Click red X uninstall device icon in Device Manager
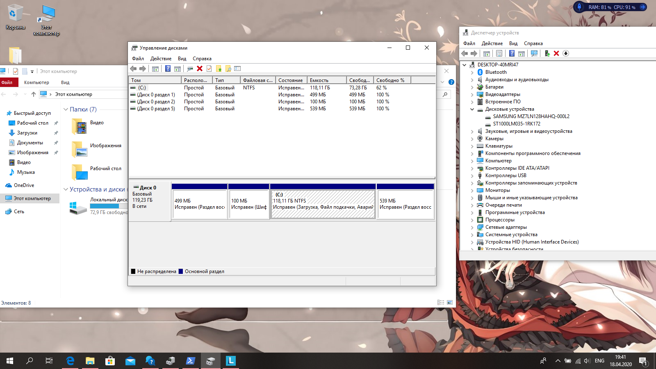Screen dimensions: 656x369 556,53
